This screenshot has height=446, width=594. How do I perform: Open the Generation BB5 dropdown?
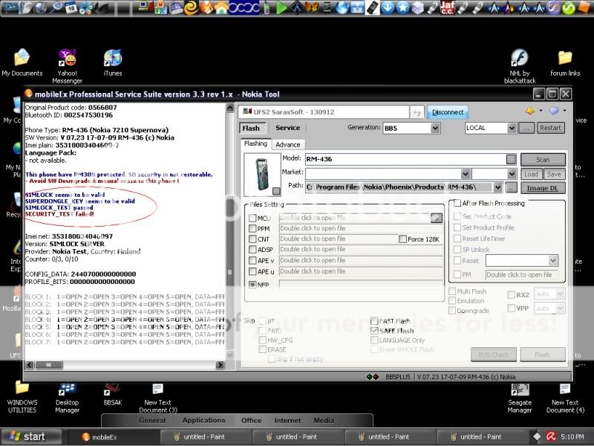(x=435, y=128)
